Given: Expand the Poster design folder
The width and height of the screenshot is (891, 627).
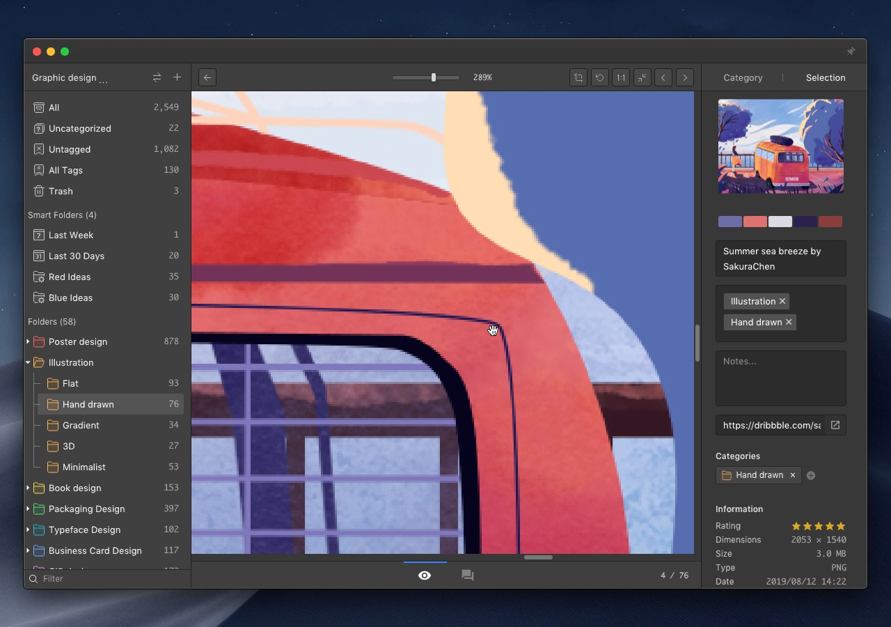Looking at the screenshot, I should [28, 341].
